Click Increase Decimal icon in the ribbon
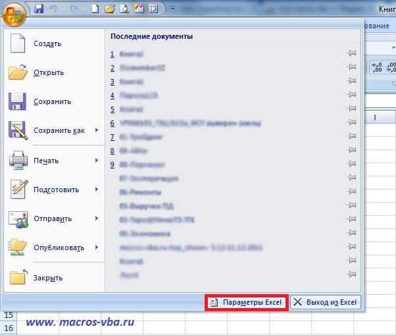The width and height of the screenshot is (396, 335). [x=377, y=67]
